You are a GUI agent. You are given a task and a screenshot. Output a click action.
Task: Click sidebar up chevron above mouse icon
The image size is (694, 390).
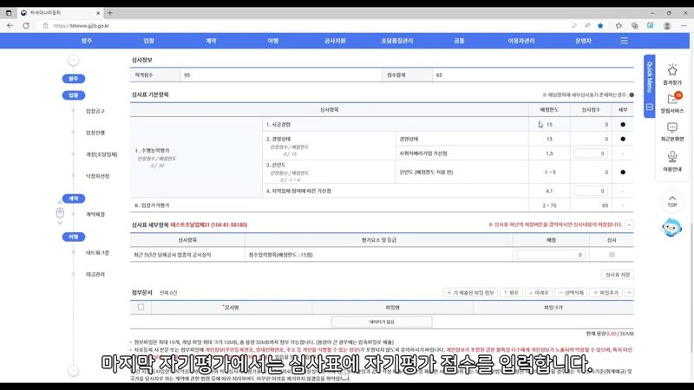pos(60,203)
